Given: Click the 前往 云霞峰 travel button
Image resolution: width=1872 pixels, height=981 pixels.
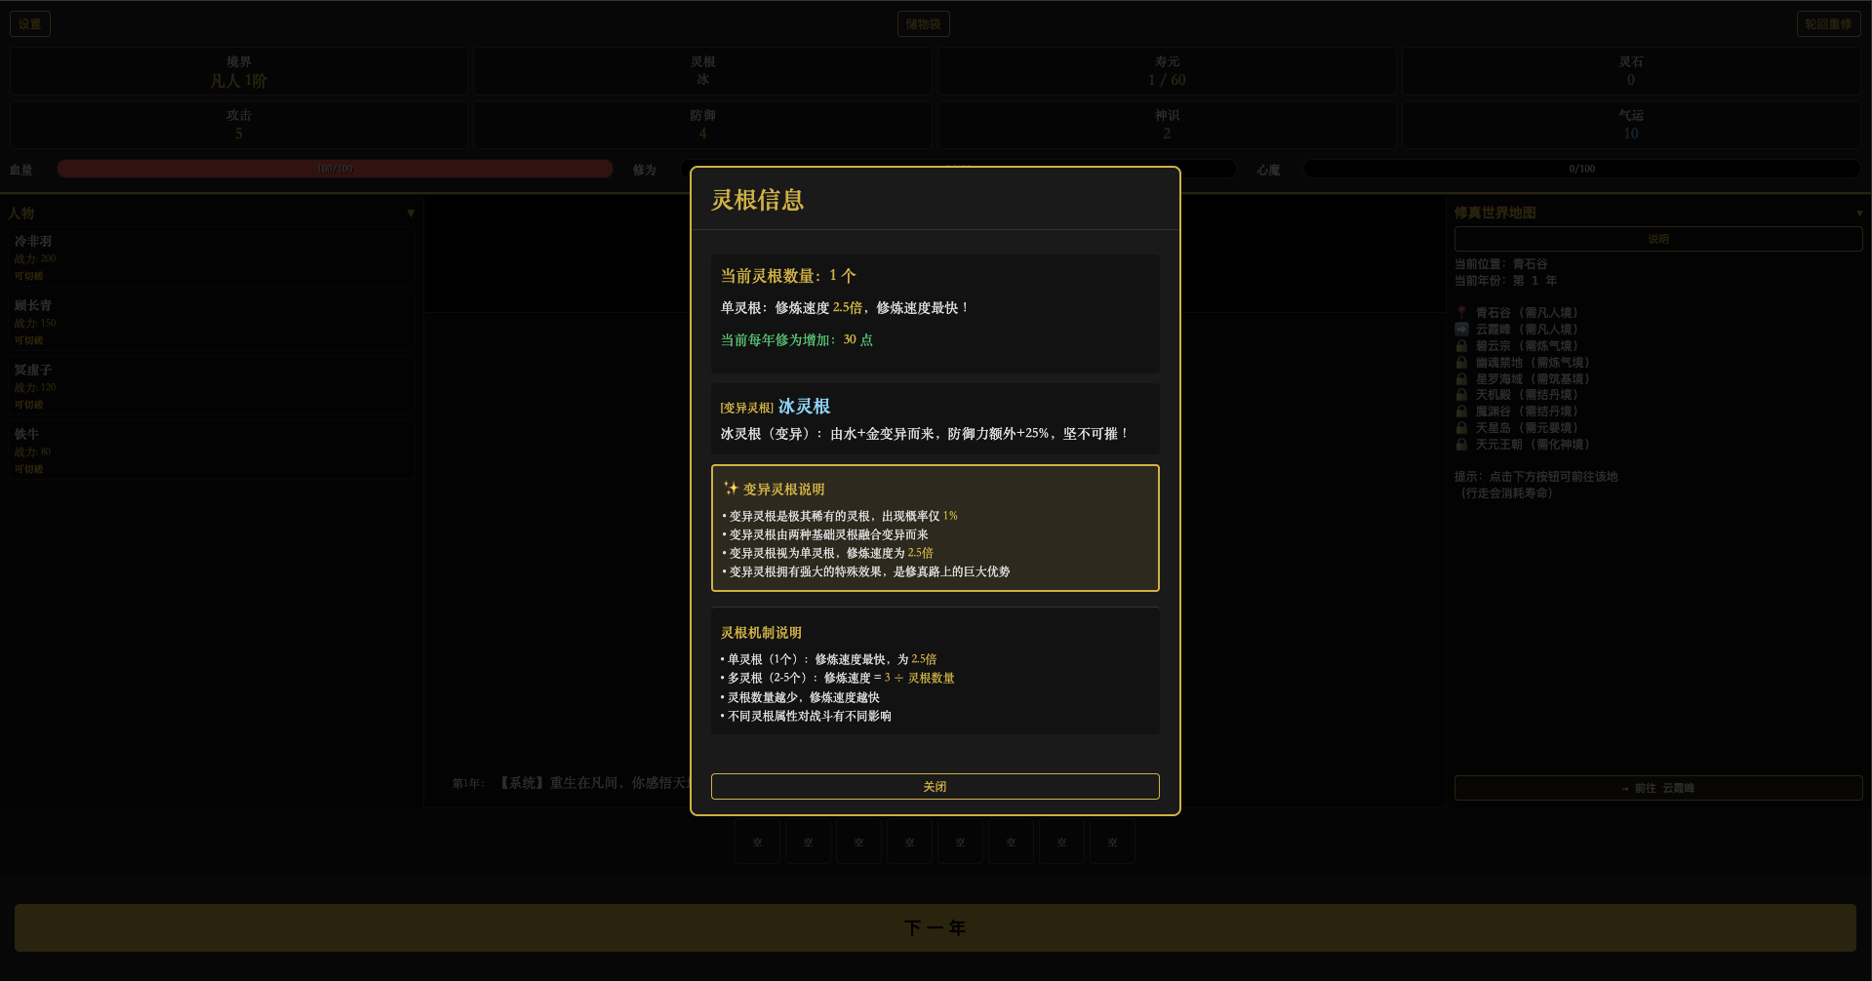Looking at the screenshot, I should click(x=1657, y=788).
